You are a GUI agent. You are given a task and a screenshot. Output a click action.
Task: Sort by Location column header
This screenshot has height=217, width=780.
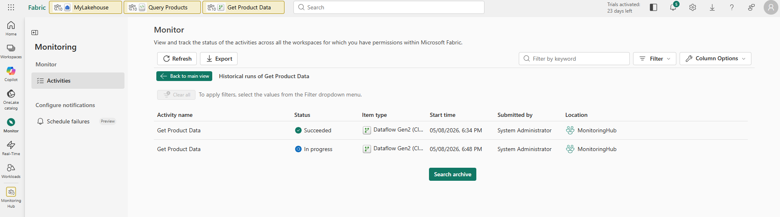click(576, 115)
